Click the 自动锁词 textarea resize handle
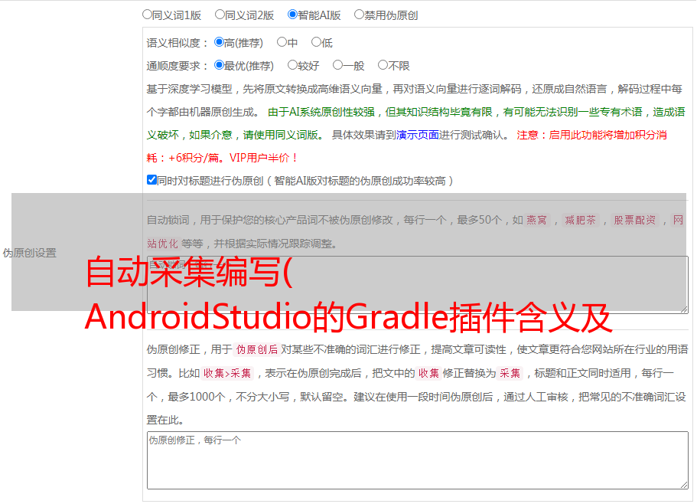This screenshot has width=697, height=504. (684, 309)
